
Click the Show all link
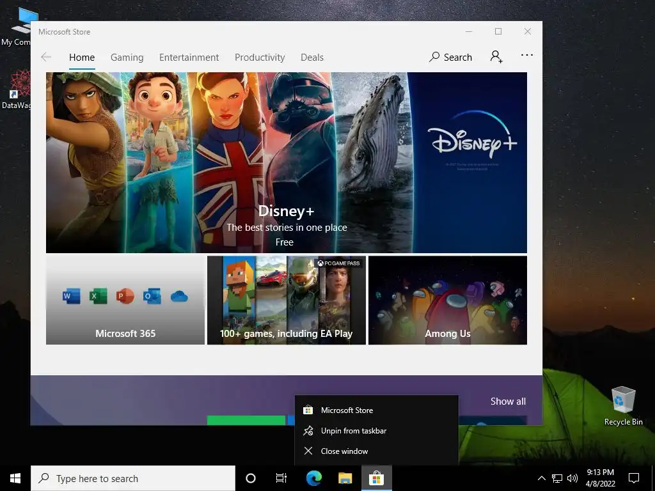pos(508,401)
